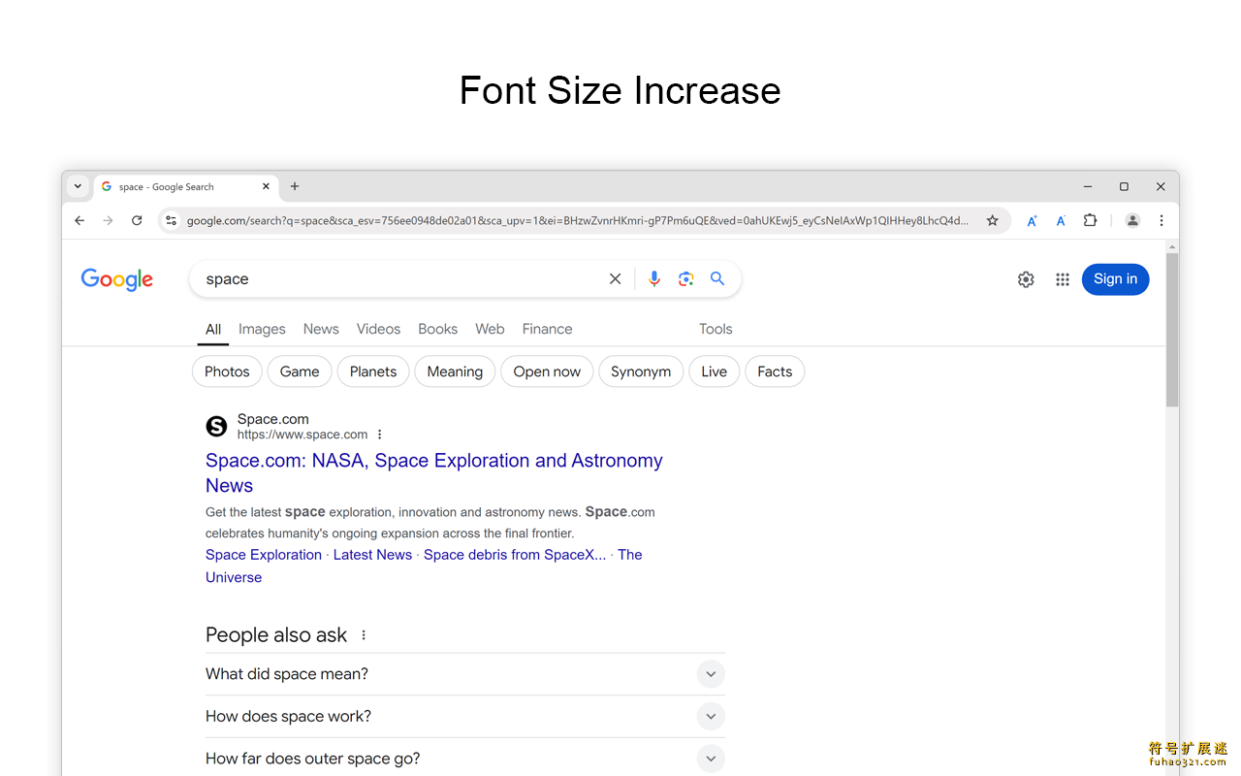
Task: Bookmark this page with the star icon
Action: (992, 221)
